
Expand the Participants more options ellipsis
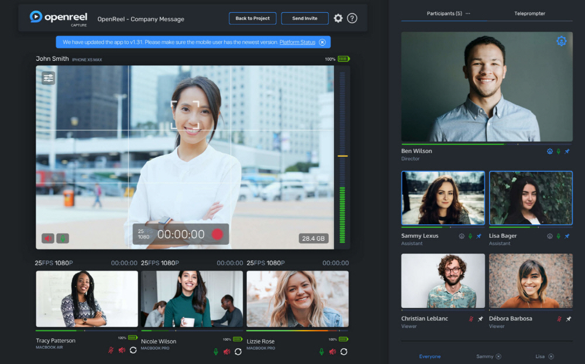pos(467,13)
